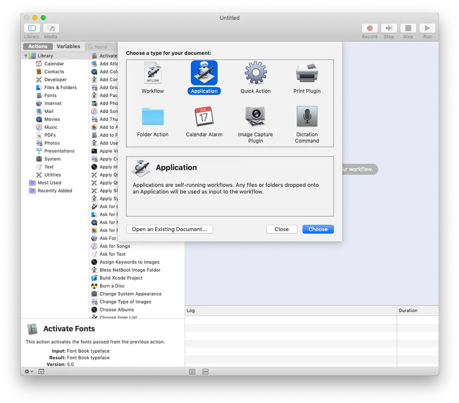
Task: Select Choose Albums action
Action: pos(116,310)
